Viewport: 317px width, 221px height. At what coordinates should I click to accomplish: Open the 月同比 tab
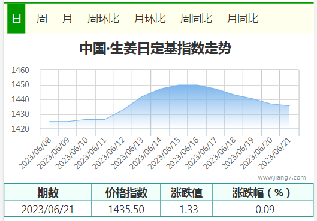point(243,19)
